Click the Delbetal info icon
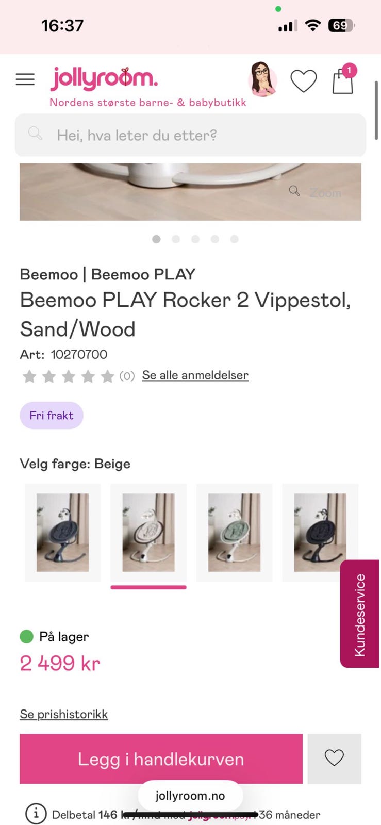This screenshot has height=825, width=381. point(36,814)
